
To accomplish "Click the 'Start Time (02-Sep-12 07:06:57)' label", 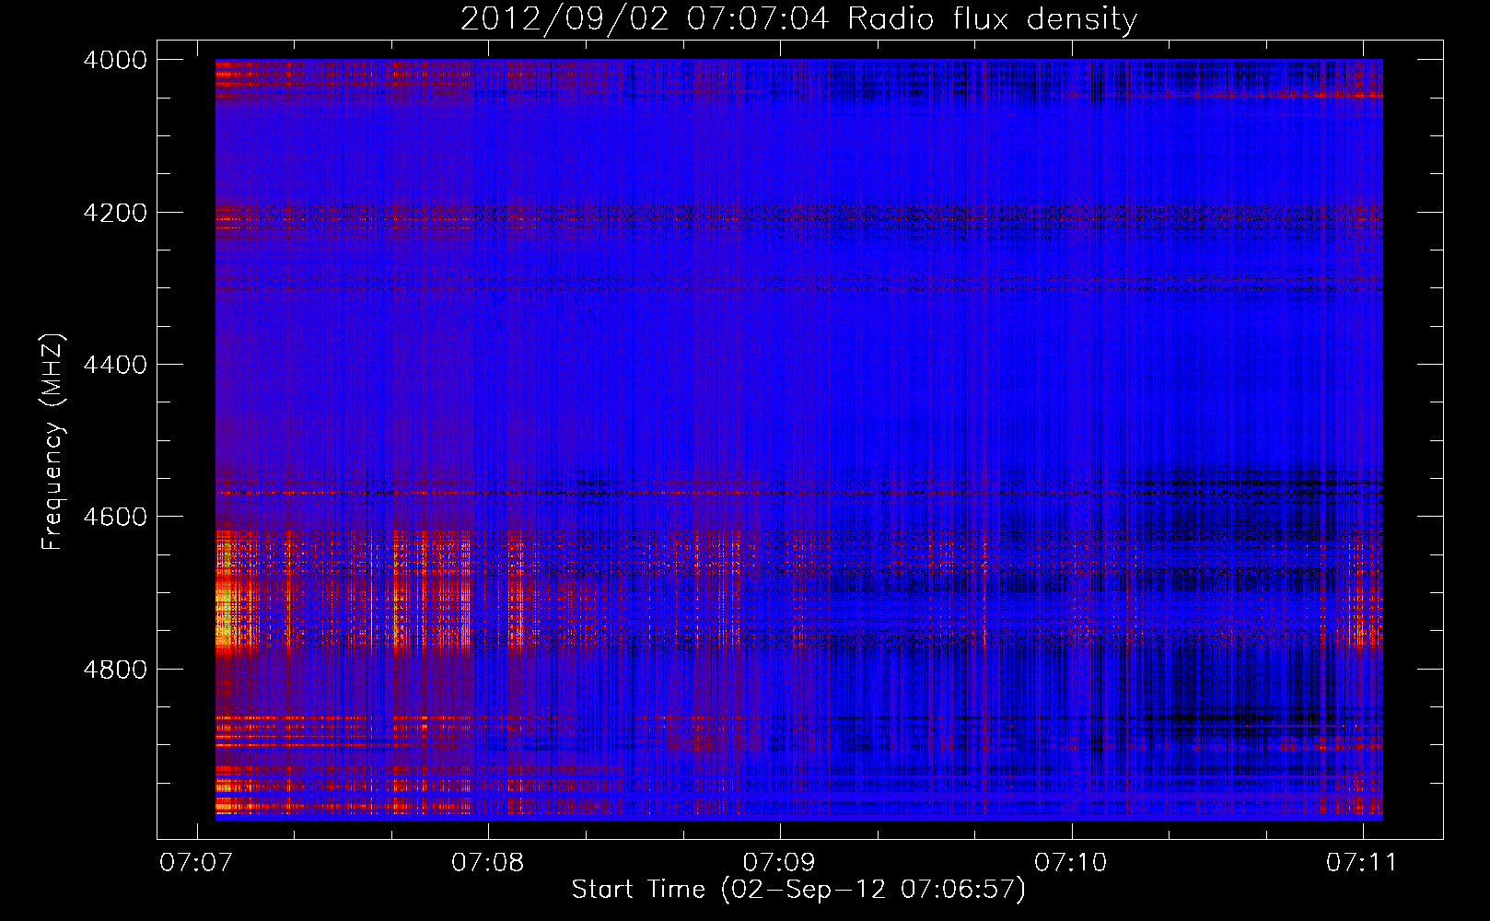I will [x=798, y=890].
